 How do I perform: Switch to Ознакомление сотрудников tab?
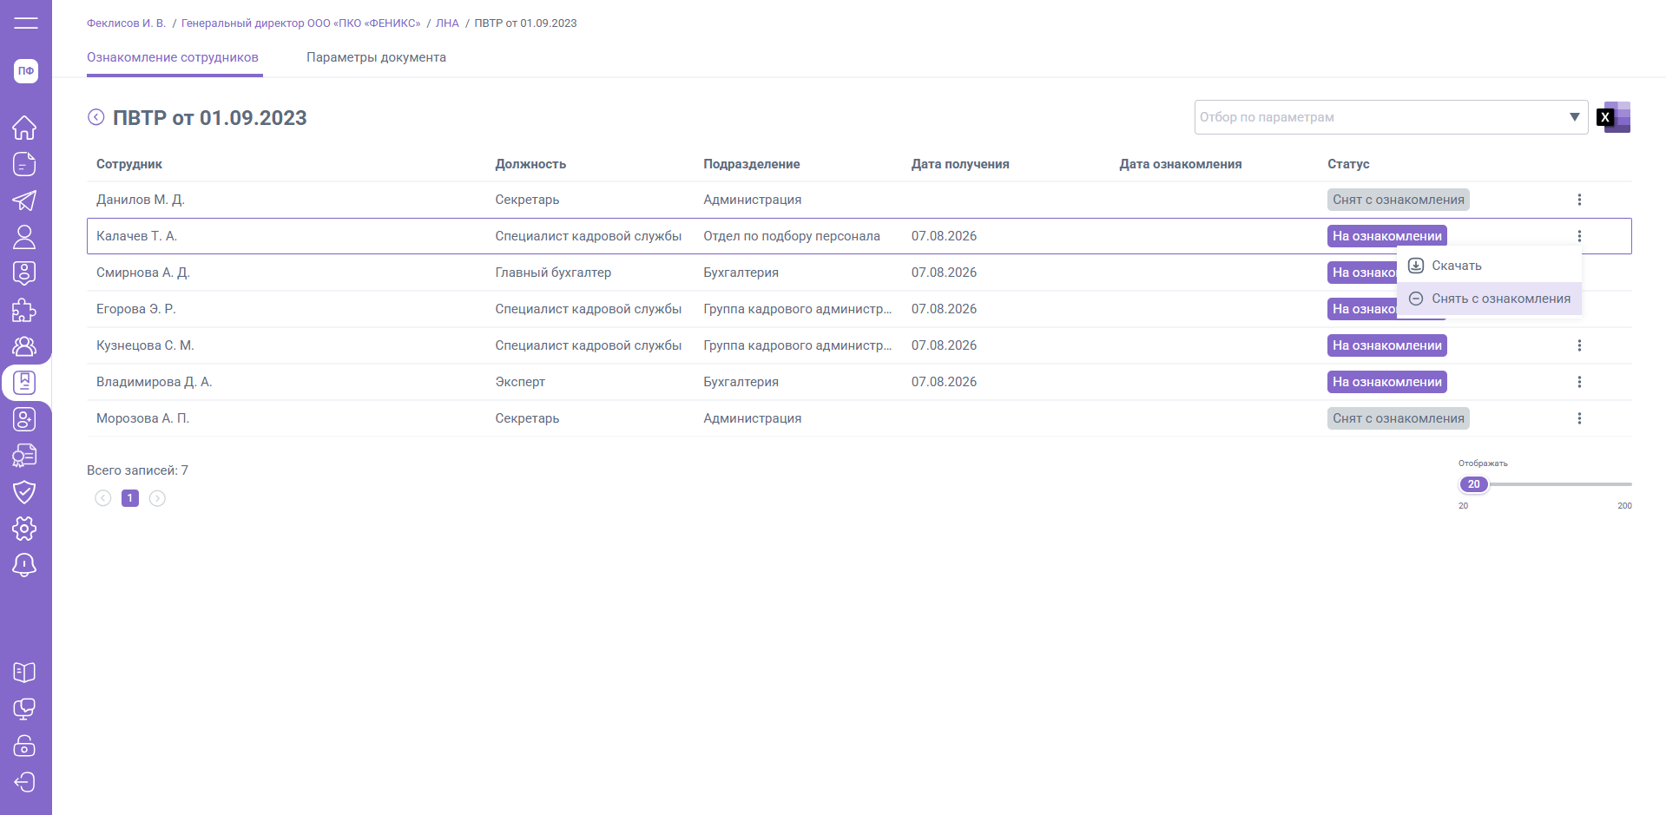pyautogui.click(x=173, y=57)
